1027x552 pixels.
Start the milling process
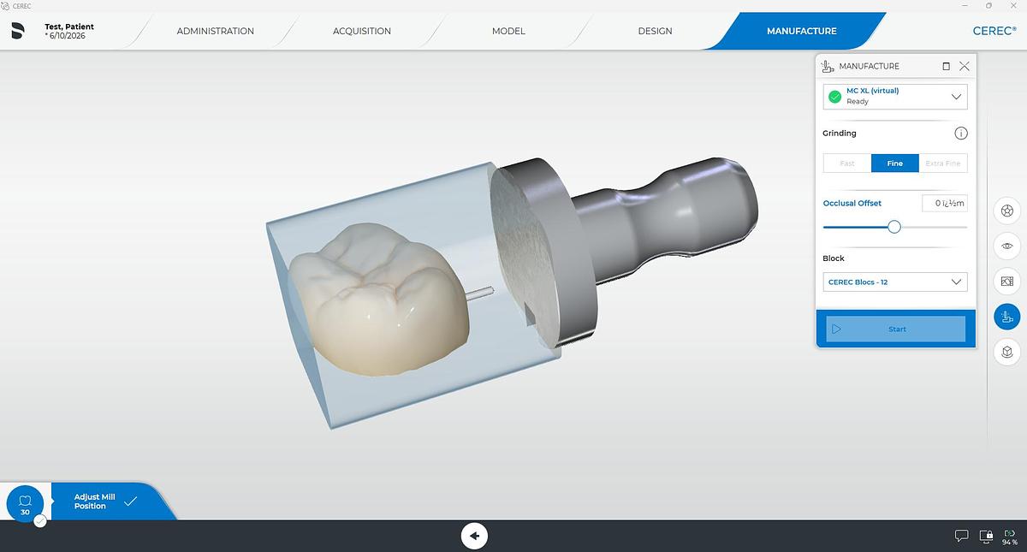click(x=895, y=329)
